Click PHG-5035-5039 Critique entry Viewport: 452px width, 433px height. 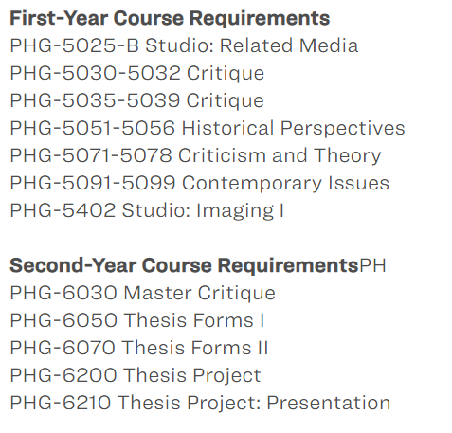(x=137, y=101)
